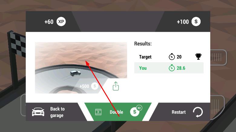
Task: Tap the upper pedal control on right edge
Action: (x=218, y=57)
